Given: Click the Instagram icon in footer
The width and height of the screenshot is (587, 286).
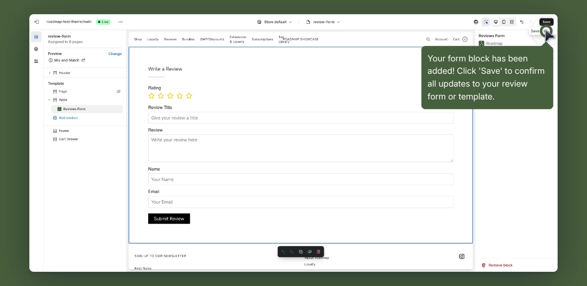Looking at the screenshot, I should point(462,256).
